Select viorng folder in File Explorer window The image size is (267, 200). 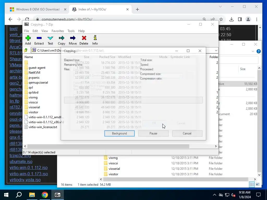point(111,158)
